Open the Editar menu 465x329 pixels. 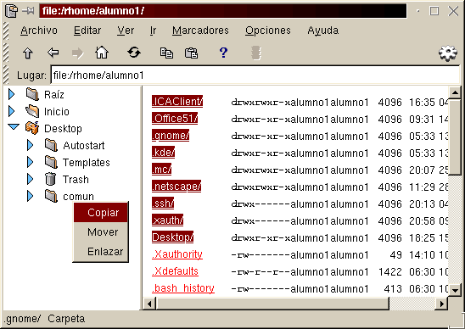point(87,31)
